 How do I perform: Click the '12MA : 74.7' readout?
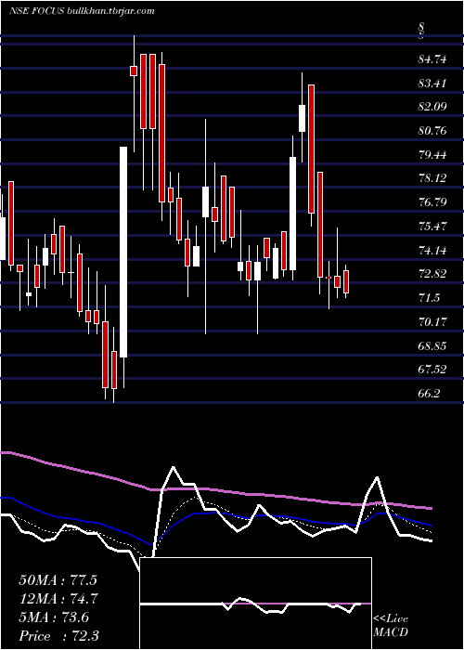58,599
